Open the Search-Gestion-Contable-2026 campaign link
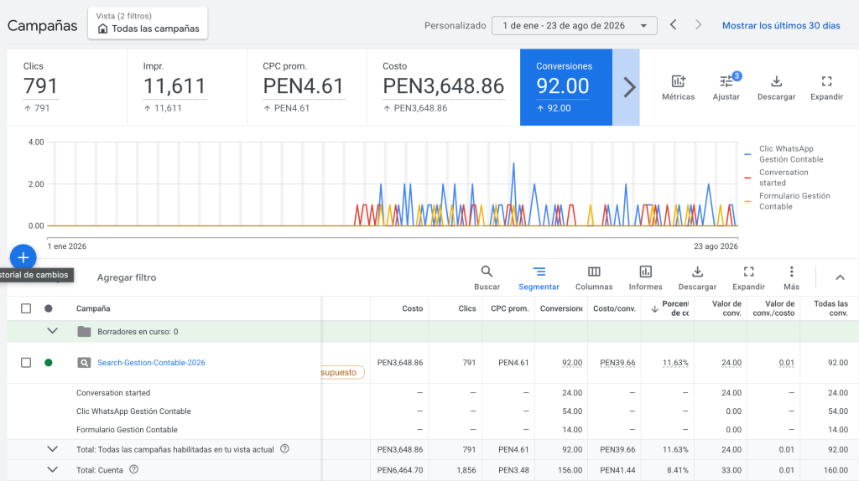This screenshot has height=481, width=859. [x=151, y=362]
